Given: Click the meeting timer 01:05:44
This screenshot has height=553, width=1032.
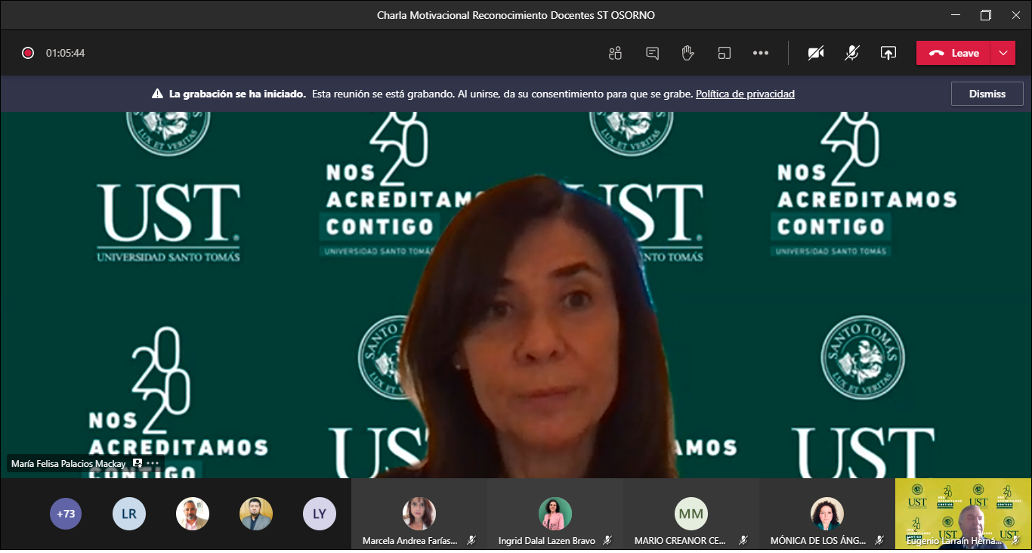Looking at the screenshot, I should pos(65,53).
